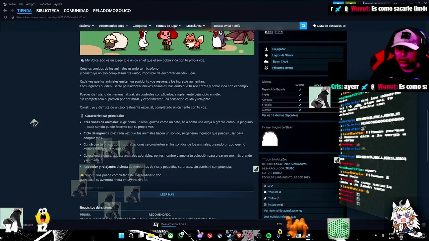Image resolution: width=429 pixels, height=241 pixels.
Task: Open the Simuladores genre link
Action: (299, 164)
